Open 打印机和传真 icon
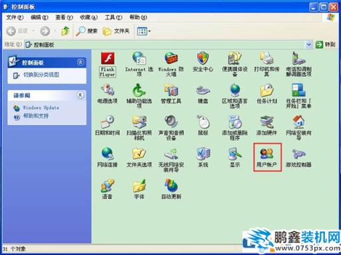Image resolution: width=341 pixels, height=255 pixels. 266,64
